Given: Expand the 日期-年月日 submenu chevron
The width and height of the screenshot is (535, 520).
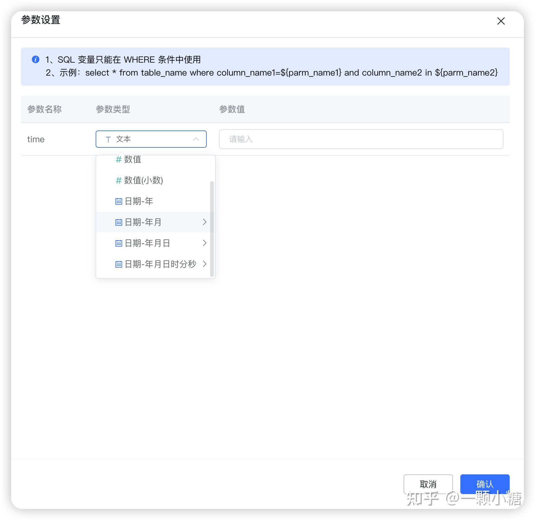Looking at the screenshot, I should pos(205,243).
